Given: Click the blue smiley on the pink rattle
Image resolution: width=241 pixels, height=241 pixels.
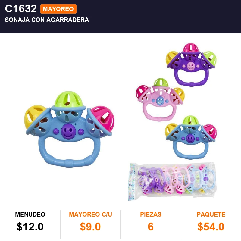Looking at the screenshot, I should [x=160, y=101].
